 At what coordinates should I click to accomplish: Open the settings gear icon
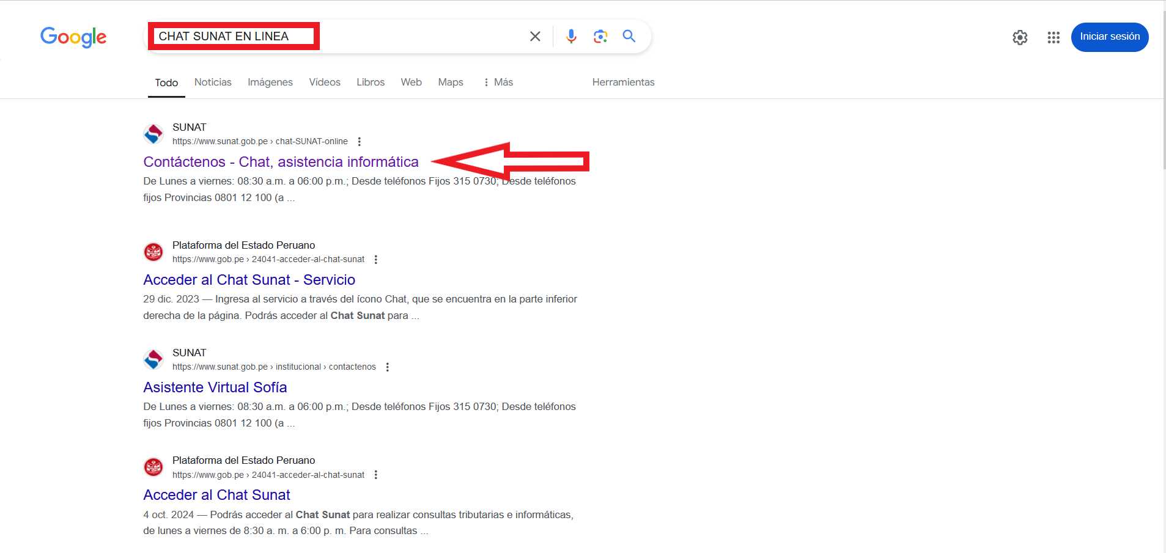tap(1020, 37)
